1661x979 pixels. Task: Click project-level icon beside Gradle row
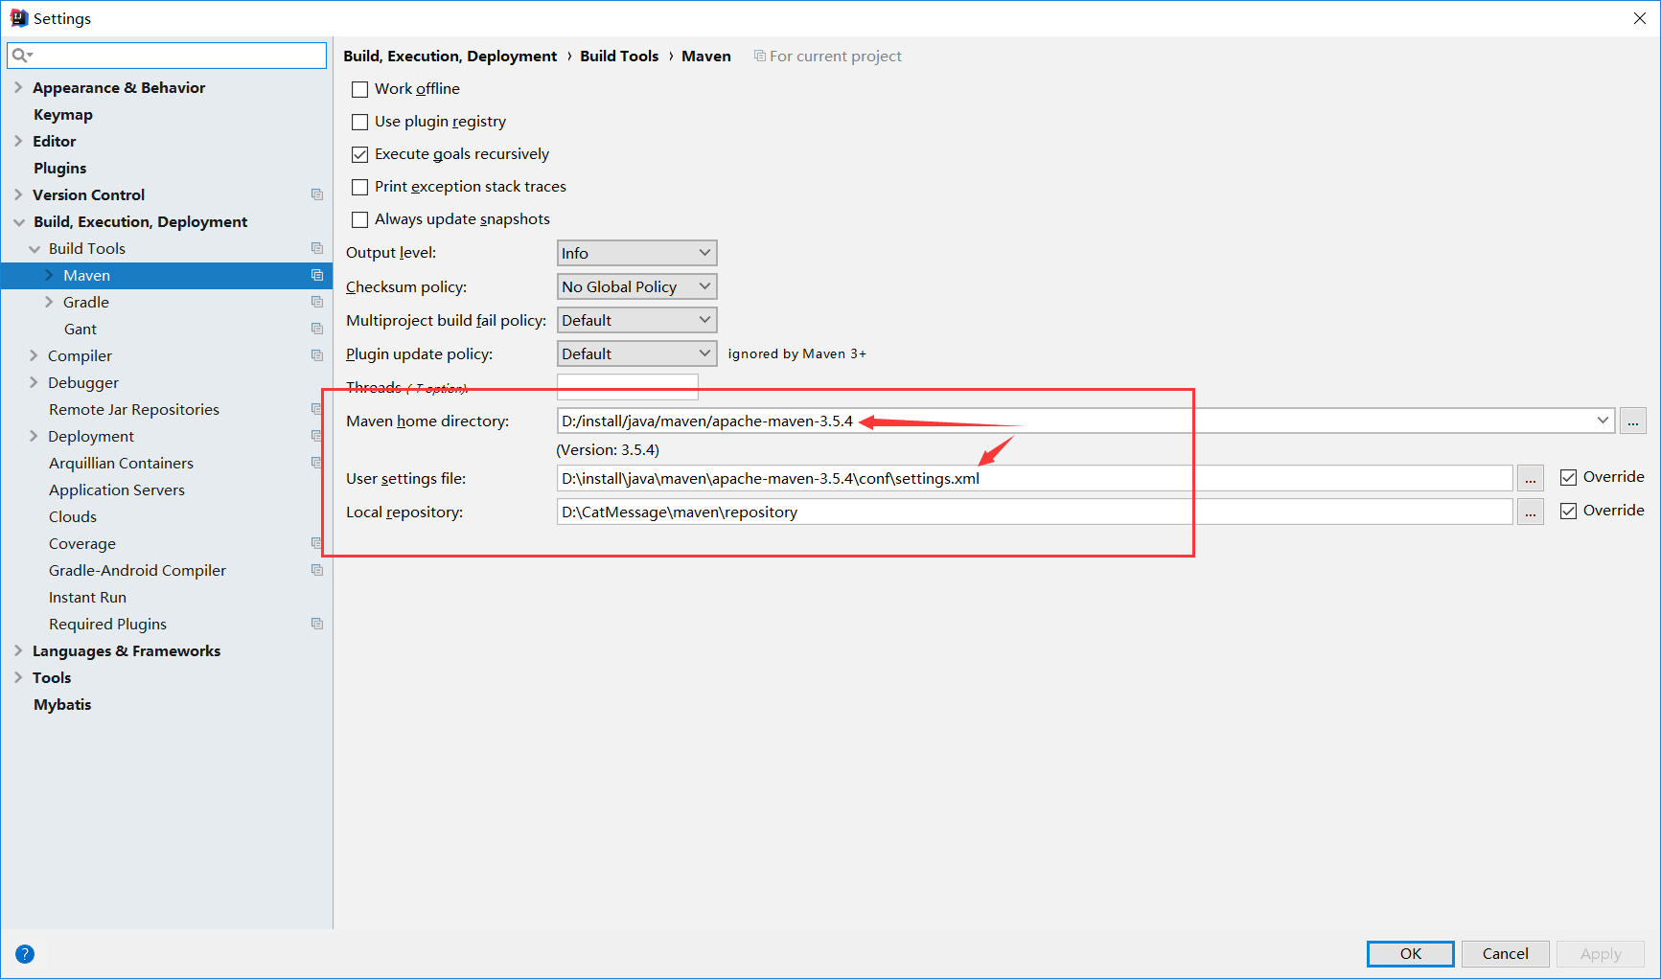tap(317, 302)
